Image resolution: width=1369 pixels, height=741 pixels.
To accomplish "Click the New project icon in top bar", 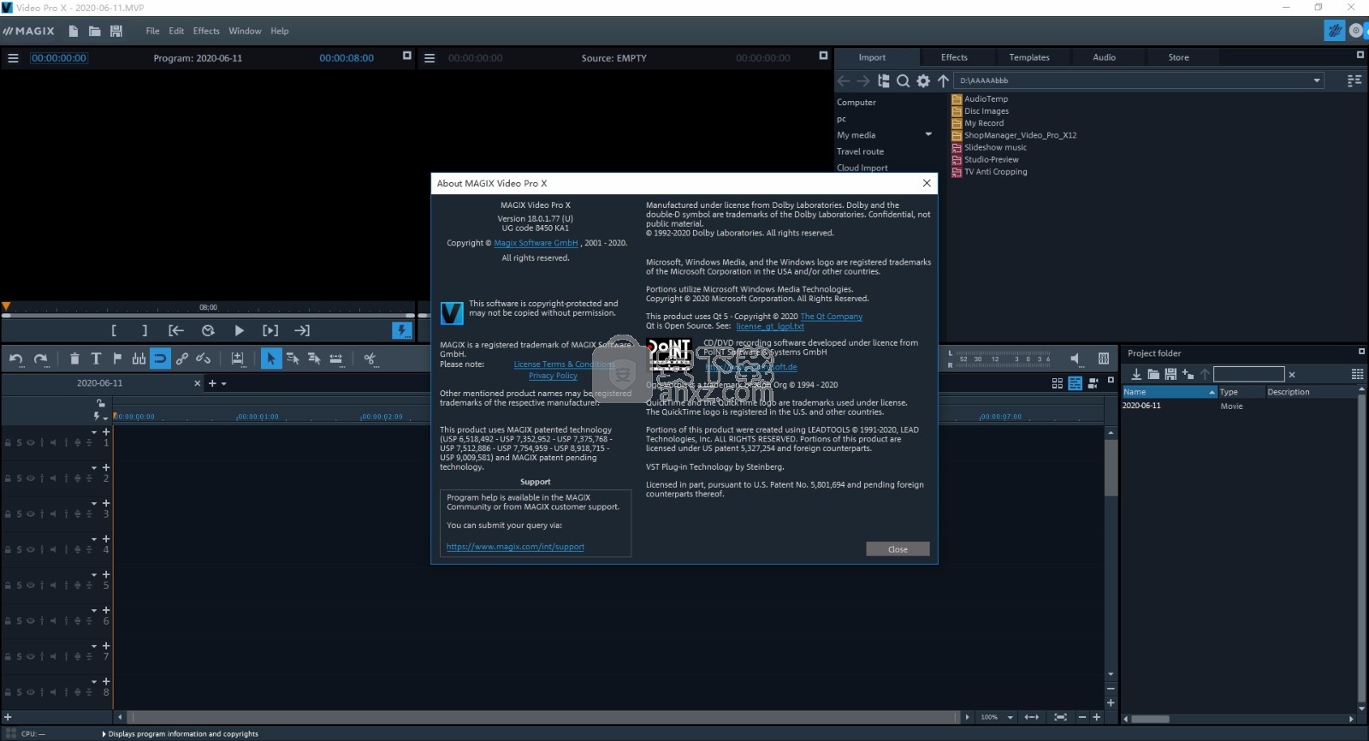I will (74, 31).
